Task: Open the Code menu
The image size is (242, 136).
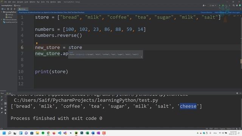Action: [26, 2]
